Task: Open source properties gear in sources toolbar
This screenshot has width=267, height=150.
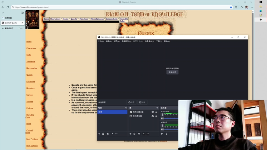Action: [x=139, y=134]
